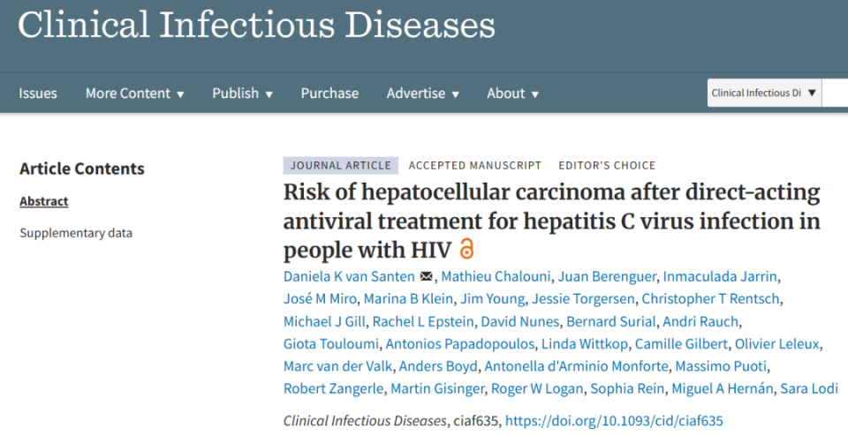Expand the Advertise menu
The height and width of the screenshot is (435, 848).
point(422,94)
